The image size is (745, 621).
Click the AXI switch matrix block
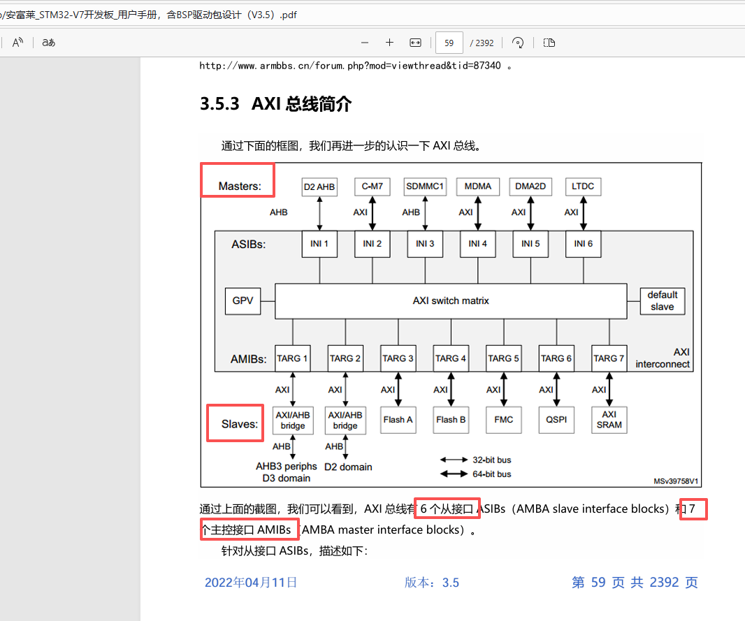[451, 301]
